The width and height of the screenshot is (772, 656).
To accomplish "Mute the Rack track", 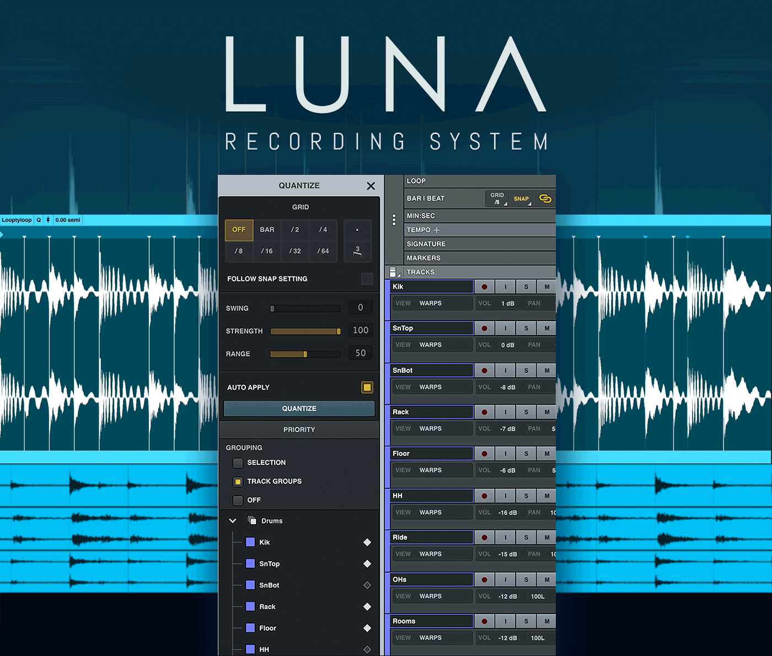I will [x=547, y=412].
